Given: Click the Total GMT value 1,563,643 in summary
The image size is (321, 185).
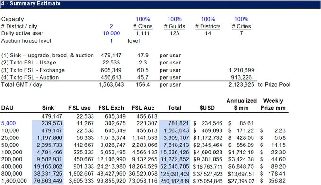Looking at the screenshot, I should click(111, 85).
